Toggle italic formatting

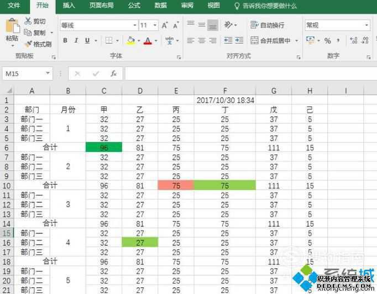coord(76,40)
